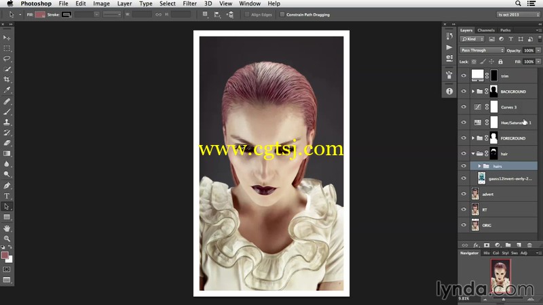Hide the Curves 3 layer

(464, 107)
